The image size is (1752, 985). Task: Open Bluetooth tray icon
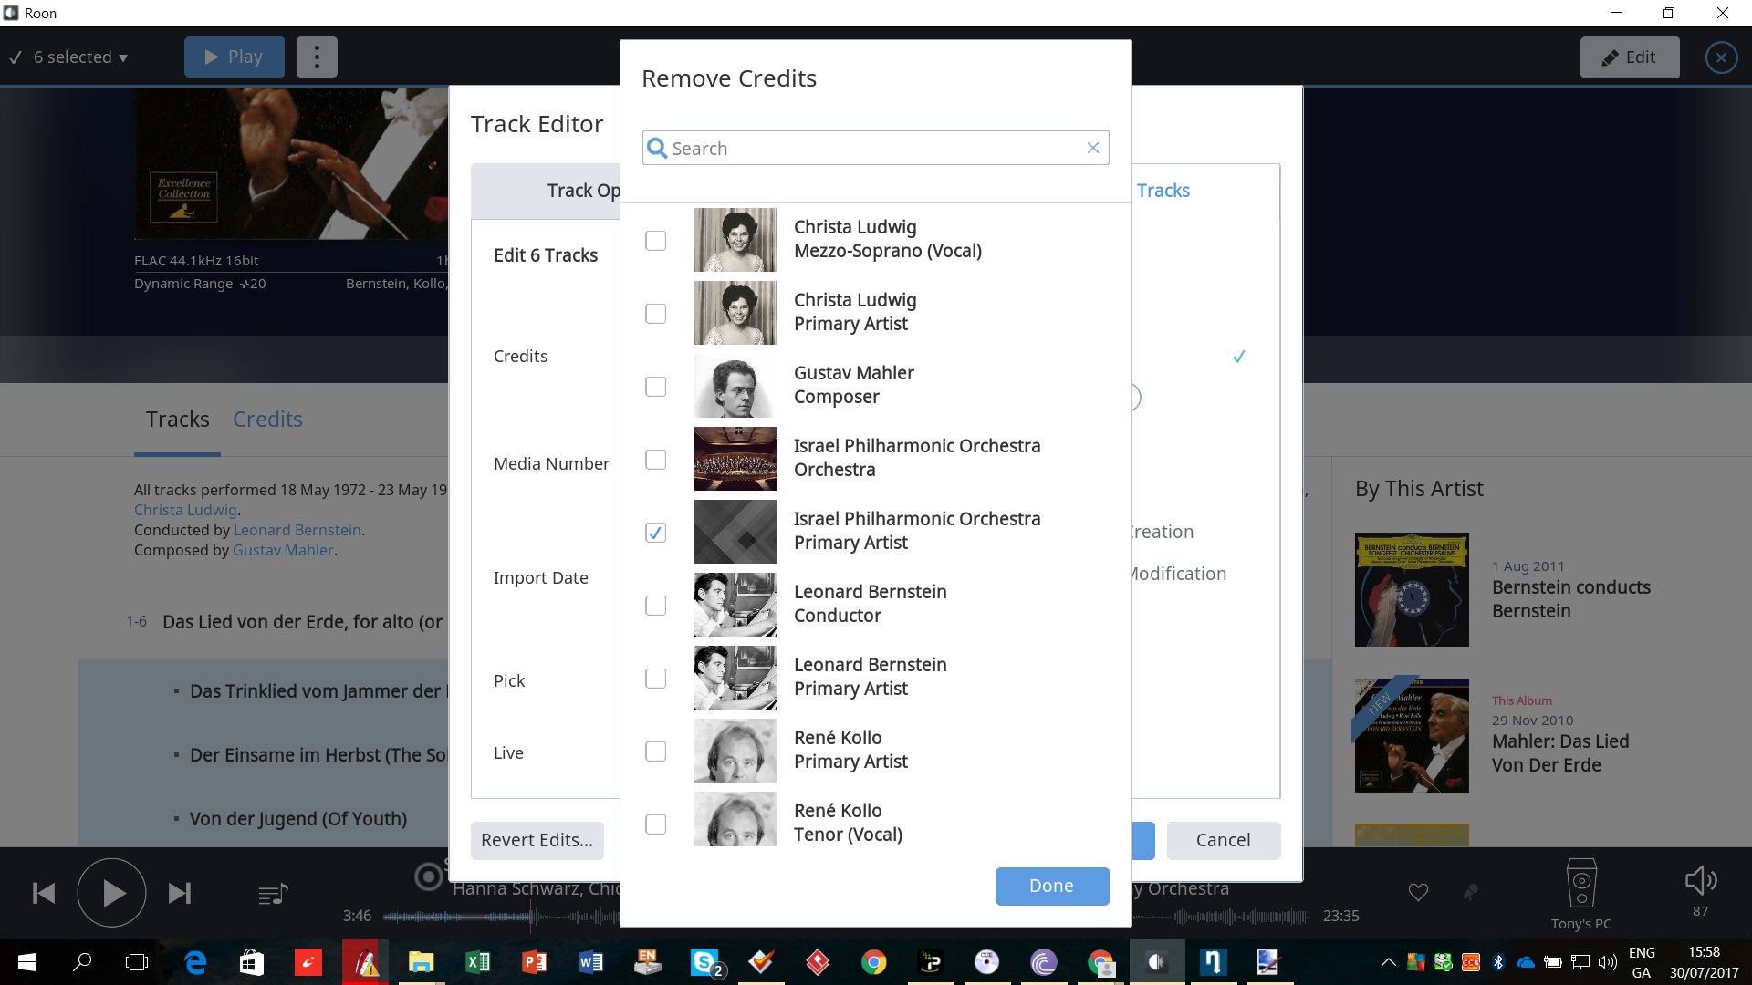coord(1498,962)
